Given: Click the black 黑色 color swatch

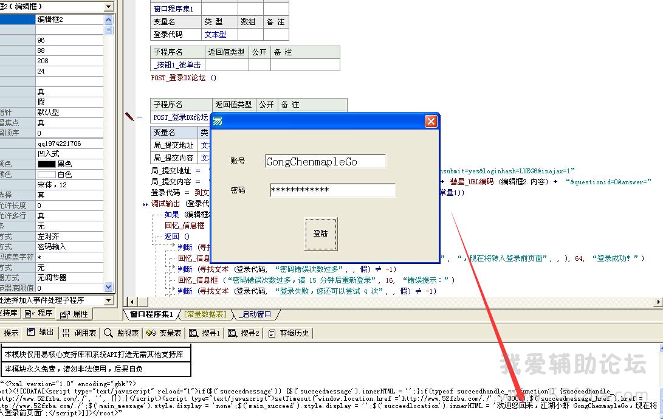Looking at the screenshot, I should [x=47, y=164].
